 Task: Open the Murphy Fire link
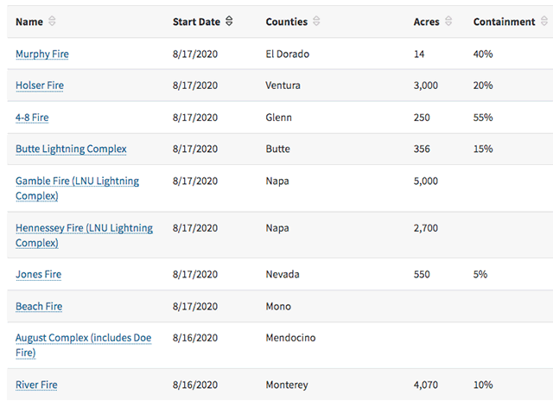42,54
